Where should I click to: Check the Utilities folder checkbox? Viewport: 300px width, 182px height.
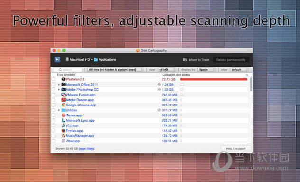[53, 110]
